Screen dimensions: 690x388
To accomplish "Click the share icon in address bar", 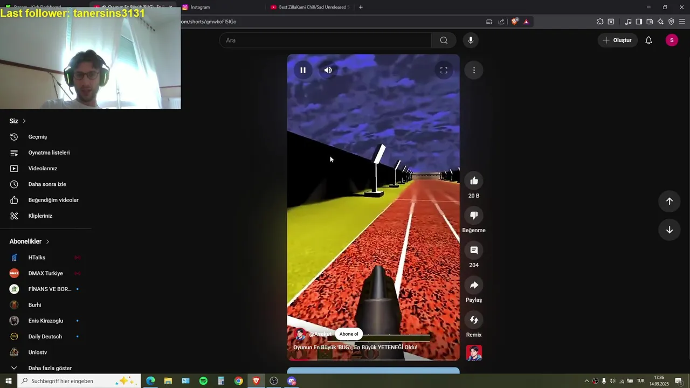I will pyautogui.click(x=501, y=22).
